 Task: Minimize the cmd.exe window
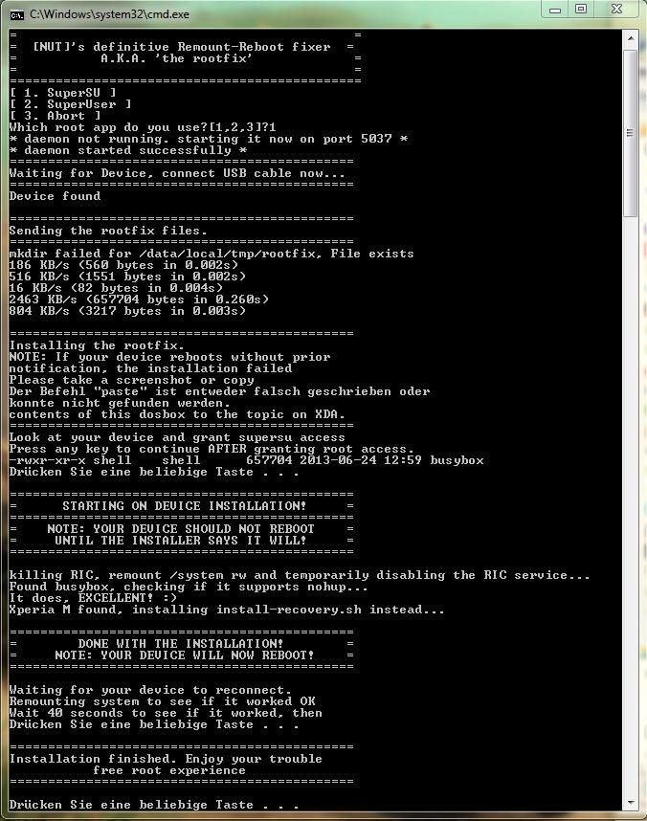pyautogui.click(x=555, y=10)
